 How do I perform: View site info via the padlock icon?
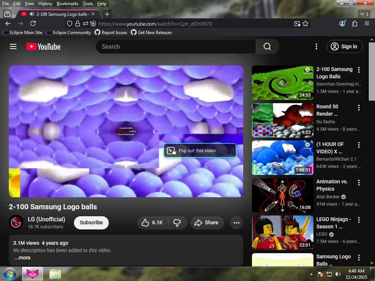point(78,24)
